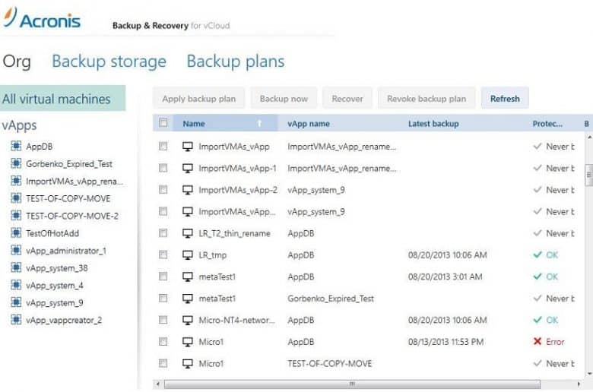593x392 pixels.
Task: Click the Acronis logo
Action: [x=42, y=18]
